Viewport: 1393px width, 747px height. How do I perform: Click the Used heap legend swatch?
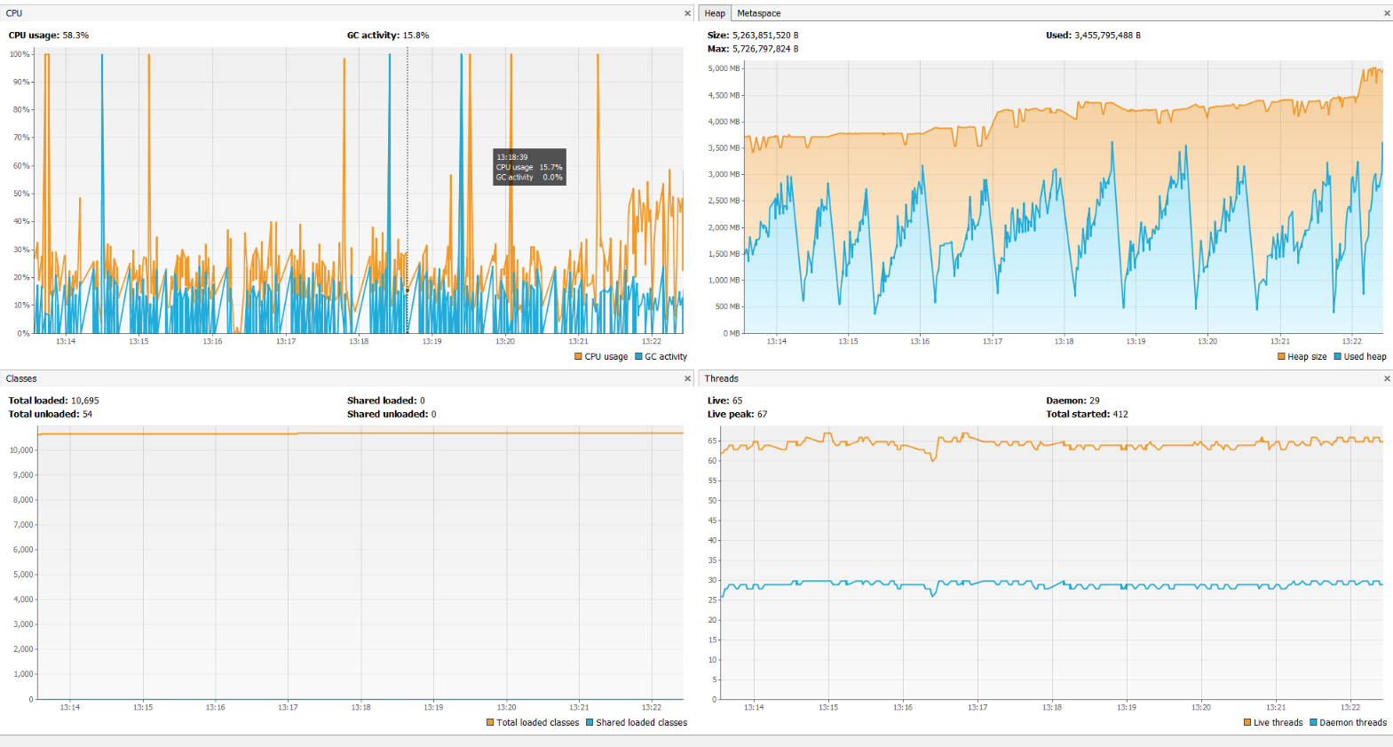1337,357
